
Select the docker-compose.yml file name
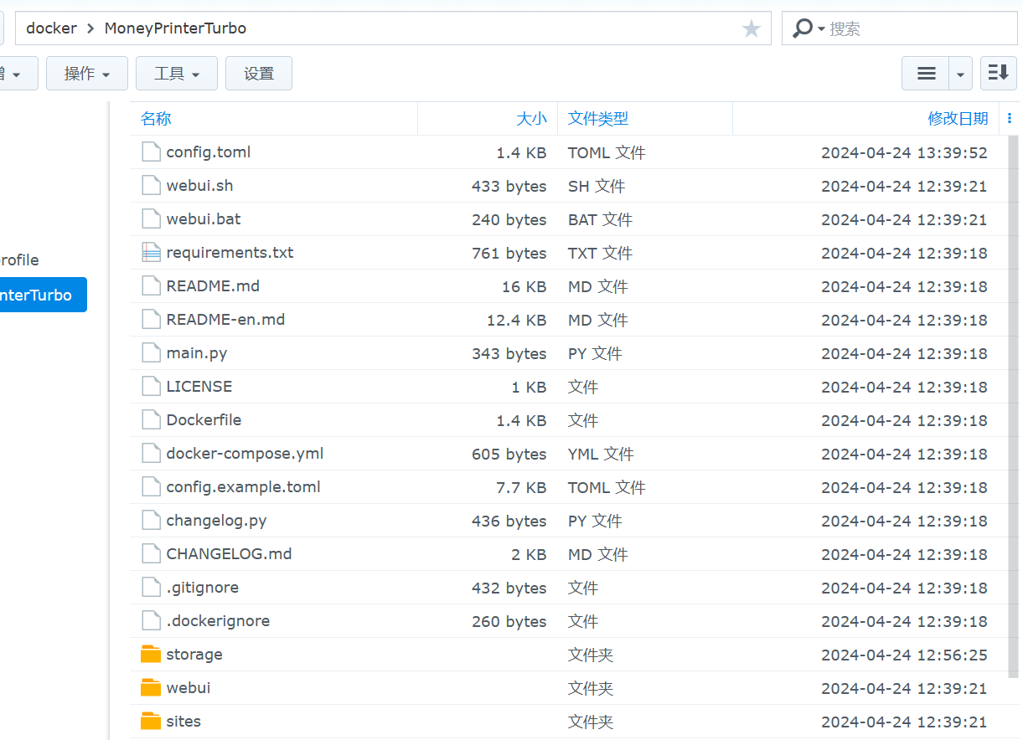[x=245, y=454]
